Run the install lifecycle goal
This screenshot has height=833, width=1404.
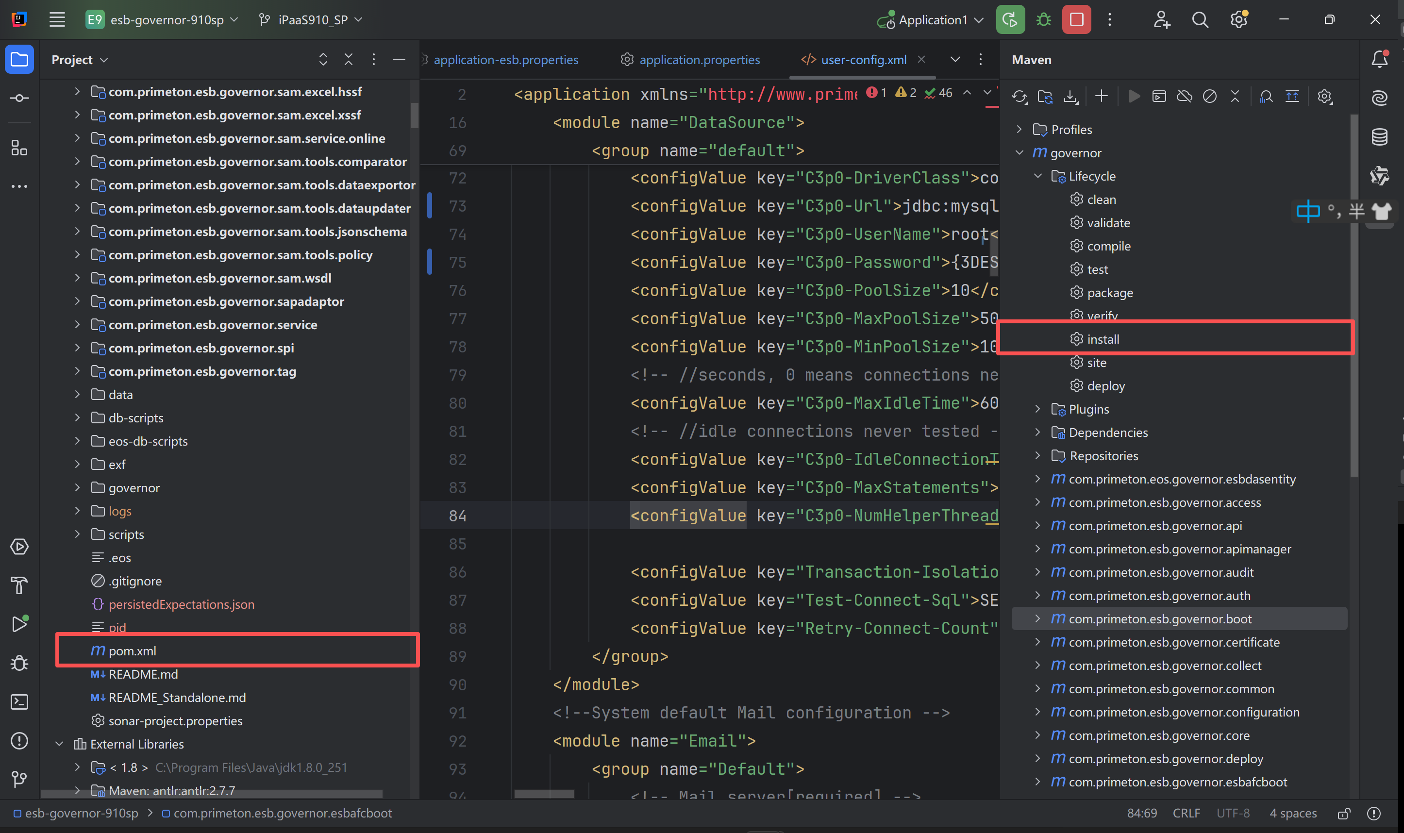tap(1103, 339)
